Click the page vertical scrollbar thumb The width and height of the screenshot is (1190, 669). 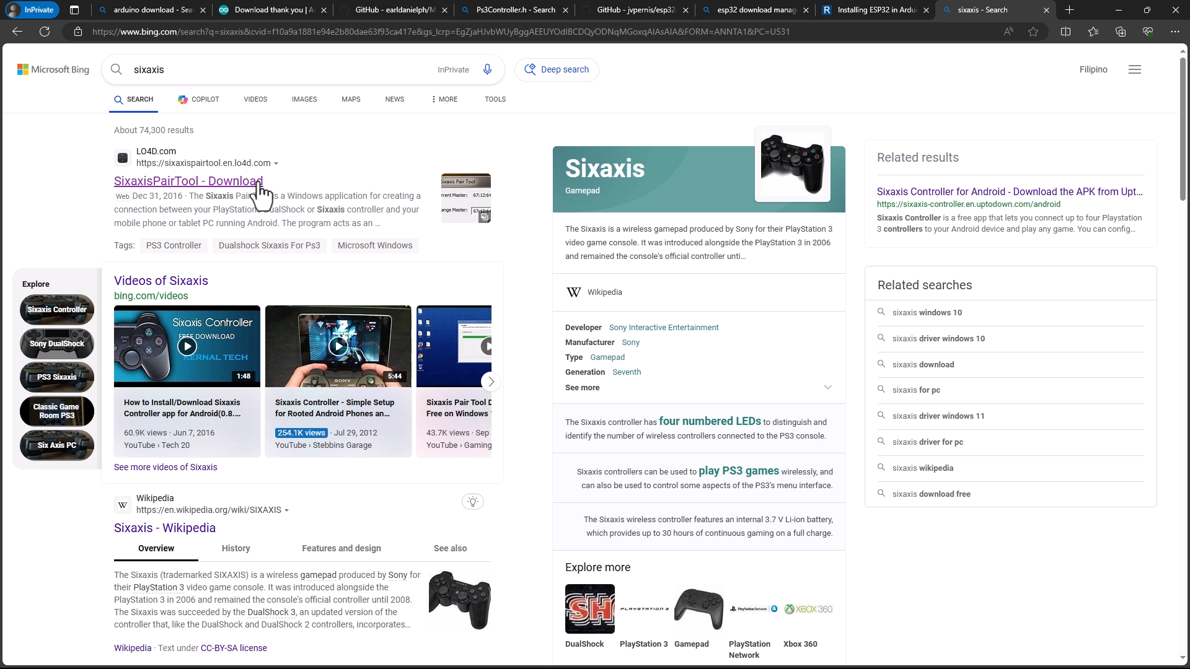1183,129
